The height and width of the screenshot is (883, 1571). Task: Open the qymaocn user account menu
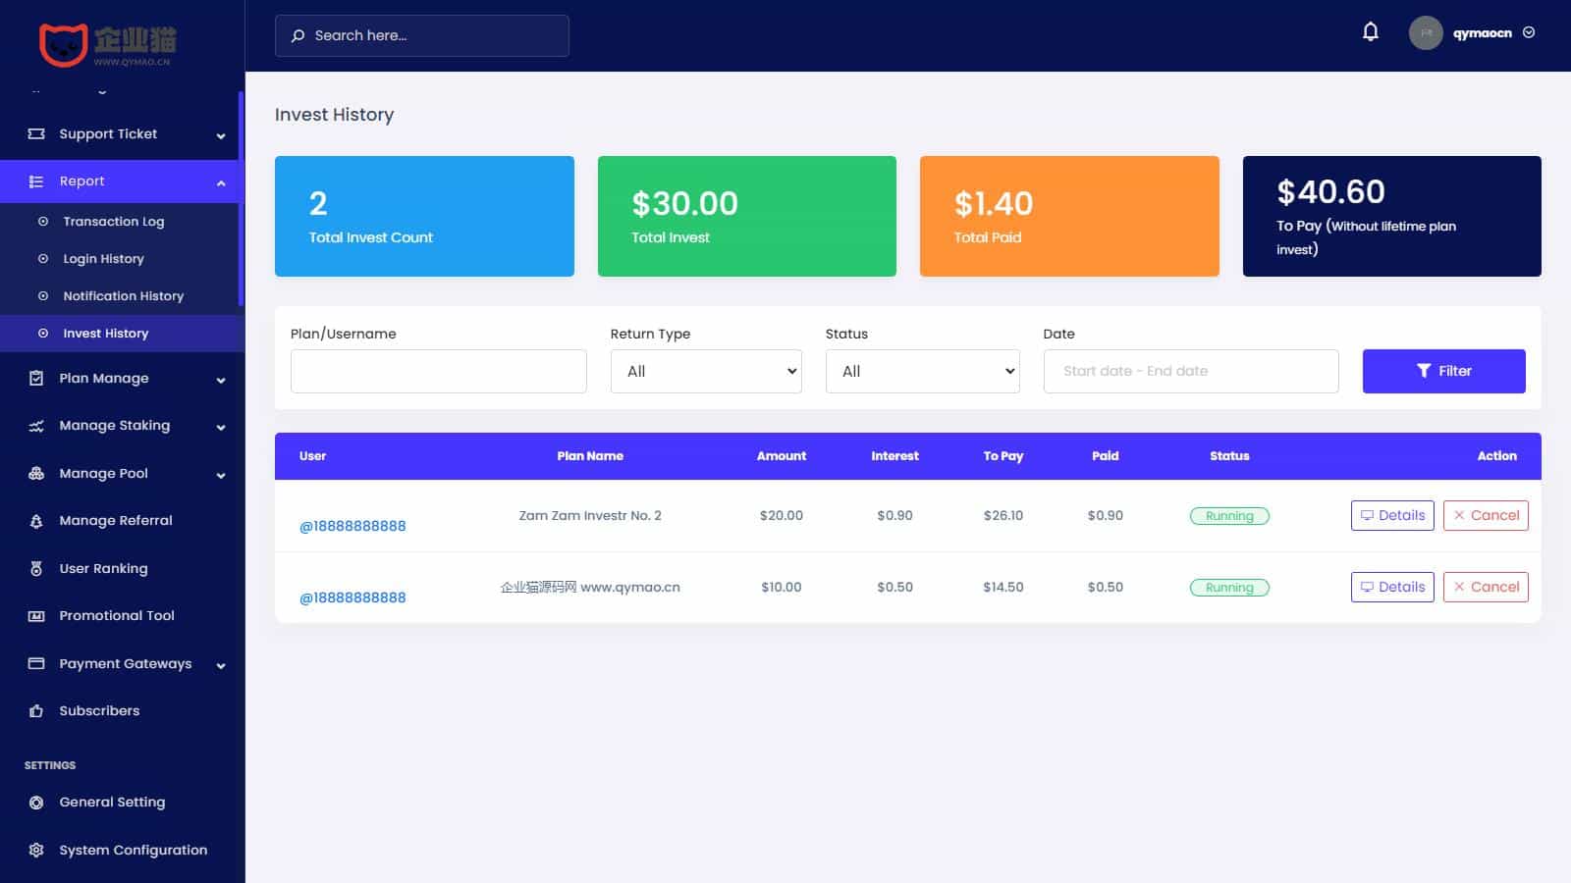(1481, 33)
